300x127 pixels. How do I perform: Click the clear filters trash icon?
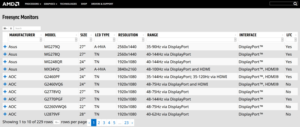coord(11,28)
